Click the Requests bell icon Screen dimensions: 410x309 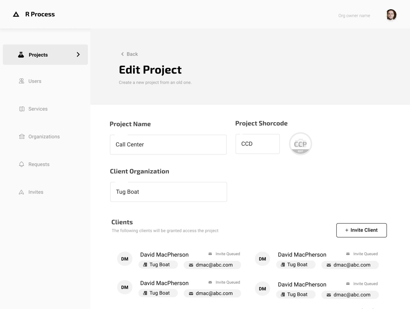point(22,164)
